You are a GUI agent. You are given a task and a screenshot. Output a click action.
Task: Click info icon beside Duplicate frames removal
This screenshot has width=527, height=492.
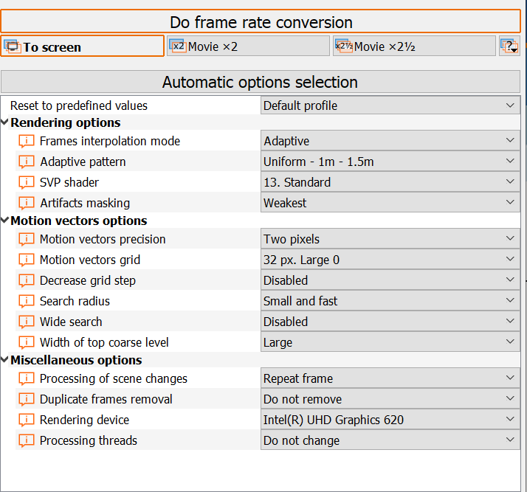pos(27,399)
